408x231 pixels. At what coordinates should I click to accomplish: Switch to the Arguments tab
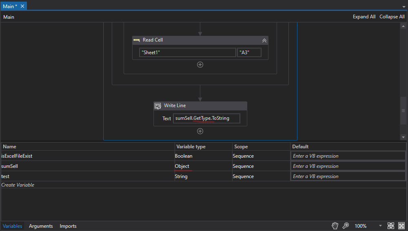coord(41,226)
